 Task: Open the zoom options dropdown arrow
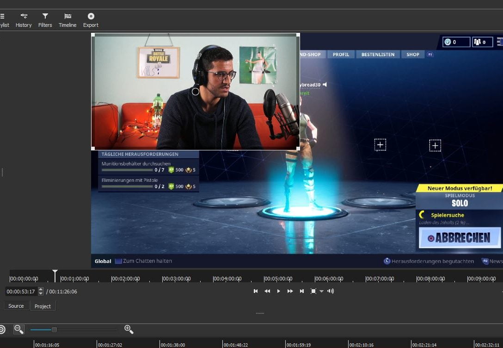pyautogui.click(x=321, y=292)
